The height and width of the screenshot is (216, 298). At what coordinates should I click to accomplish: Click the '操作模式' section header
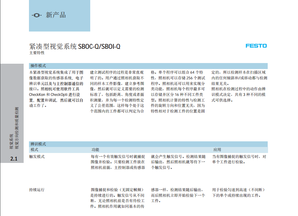pos(38,66)
